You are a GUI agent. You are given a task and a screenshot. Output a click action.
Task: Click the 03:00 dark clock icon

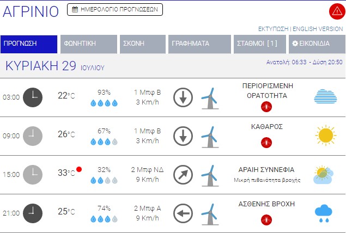pos(33,97)
